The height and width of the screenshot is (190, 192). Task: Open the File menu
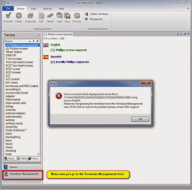8,9
